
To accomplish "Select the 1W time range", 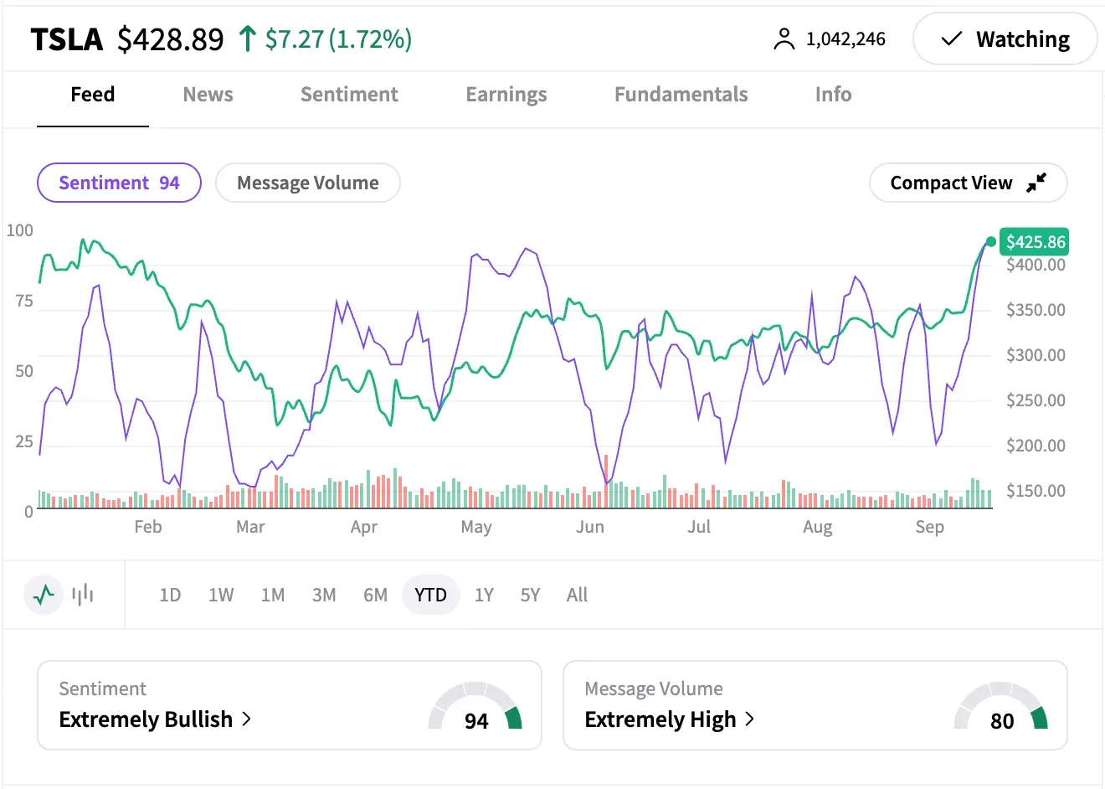I will click(x=221, y=595).
